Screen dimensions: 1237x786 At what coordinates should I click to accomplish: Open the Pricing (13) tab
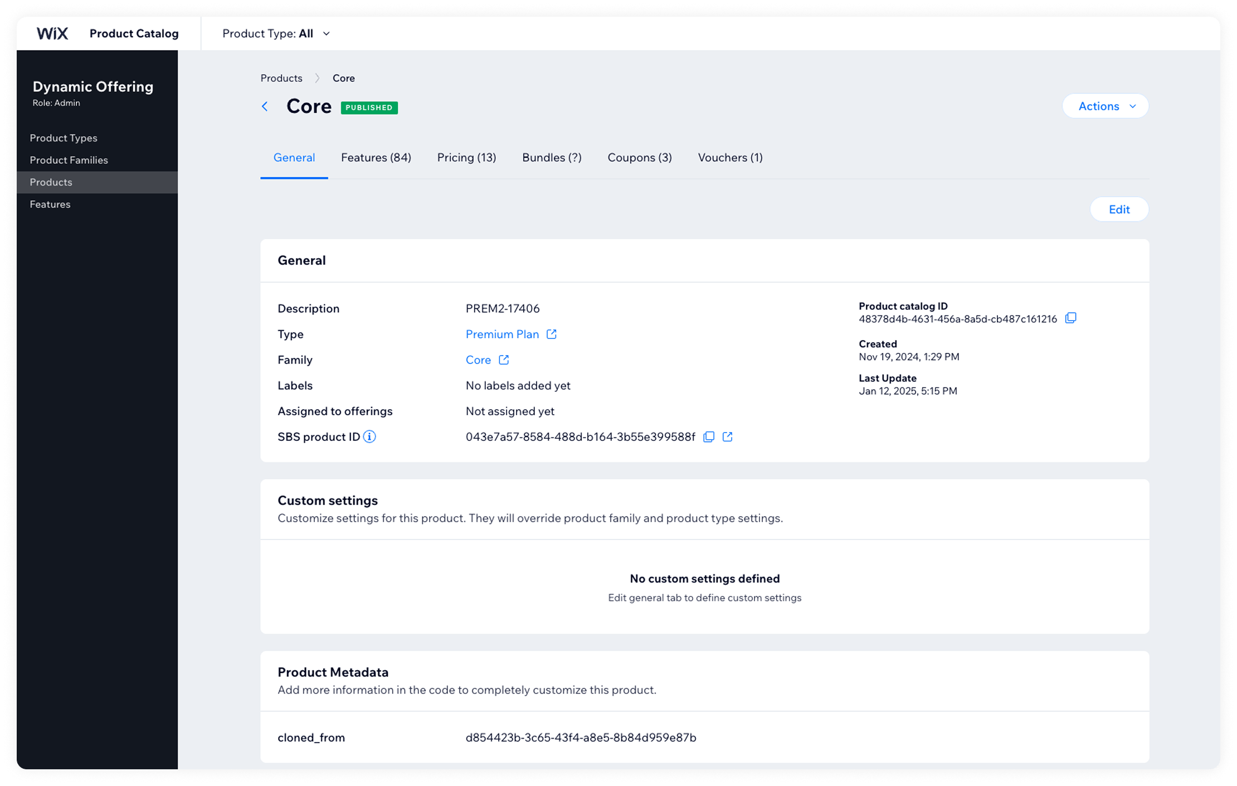click(466, 158)
